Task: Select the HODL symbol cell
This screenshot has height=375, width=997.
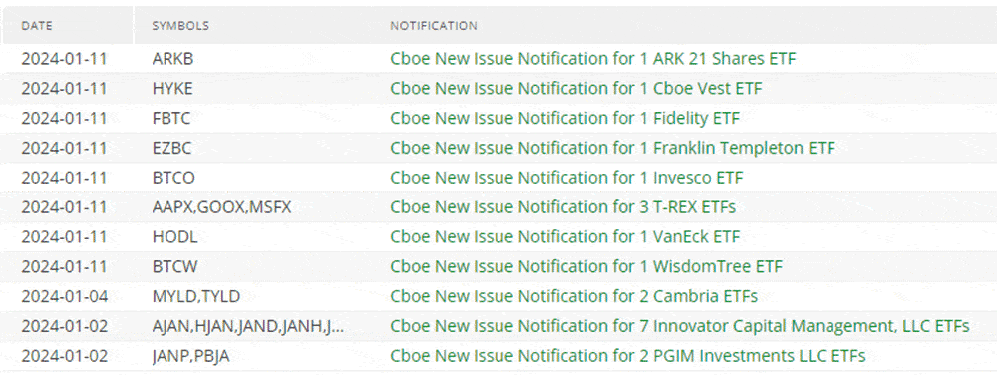Action: pyautogui.click(x=174, y=237)
